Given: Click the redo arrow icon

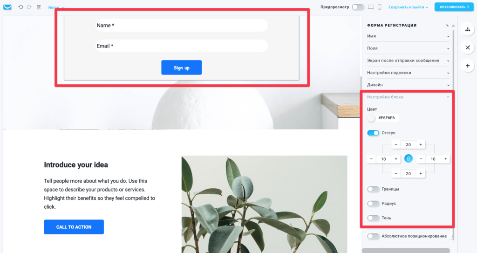Looking at the screenshot, I should click(x=29, y=7).
